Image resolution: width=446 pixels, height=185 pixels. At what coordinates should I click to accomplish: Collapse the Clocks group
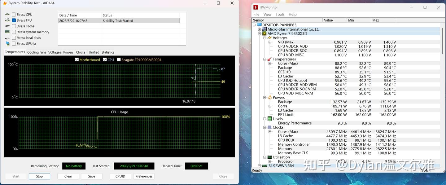265,127
